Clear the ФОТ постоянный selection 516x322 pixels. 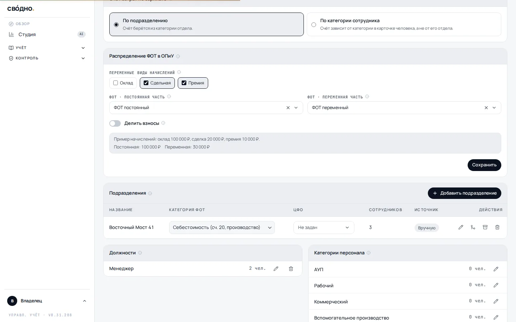coord(288,108)
